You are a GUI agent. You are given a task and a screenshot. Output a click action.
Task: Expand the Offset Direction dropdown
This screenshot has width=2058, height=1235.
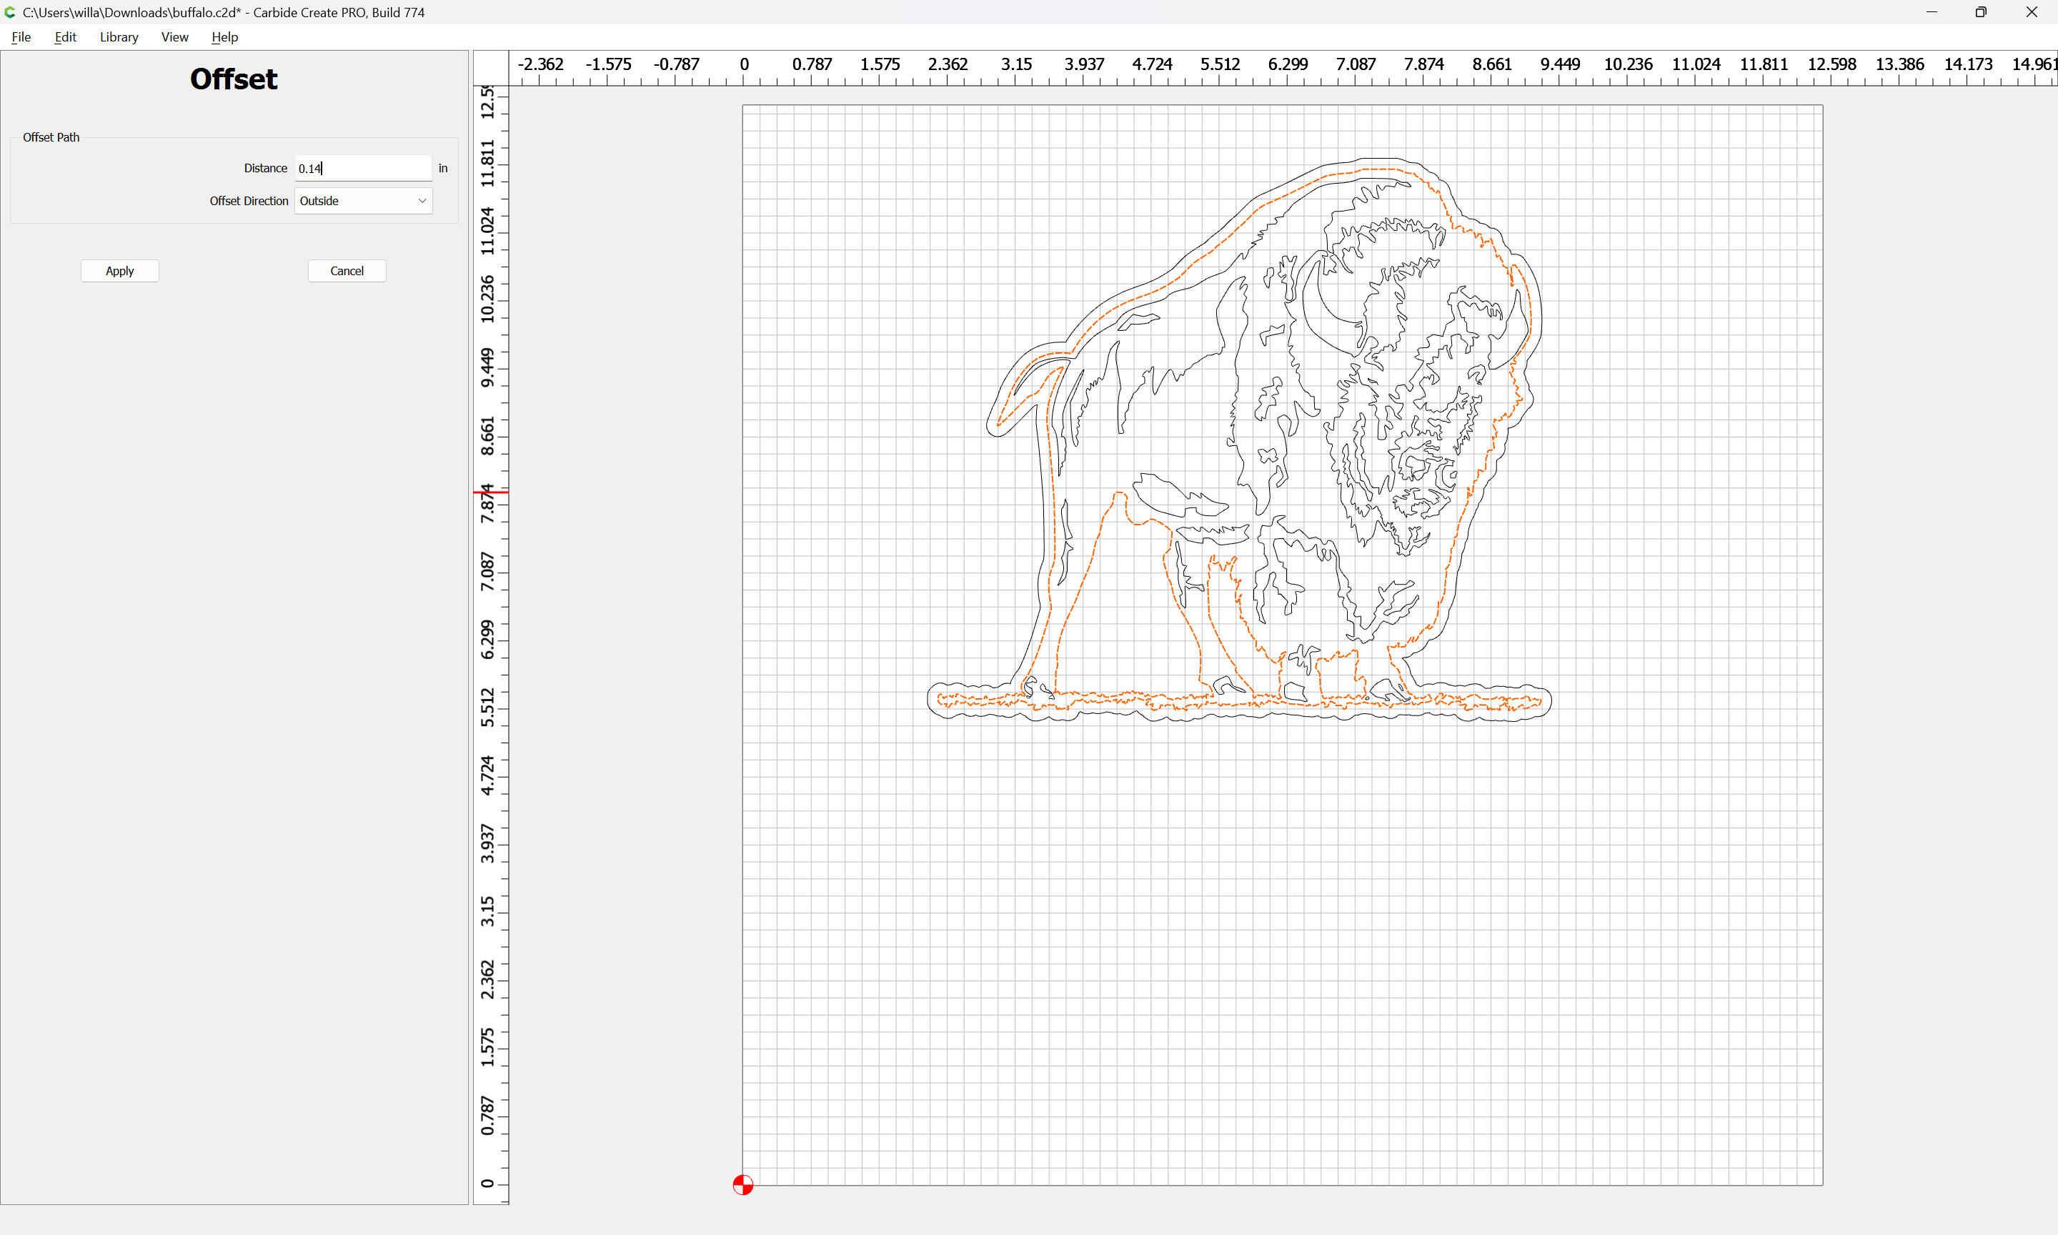(363, 201)
